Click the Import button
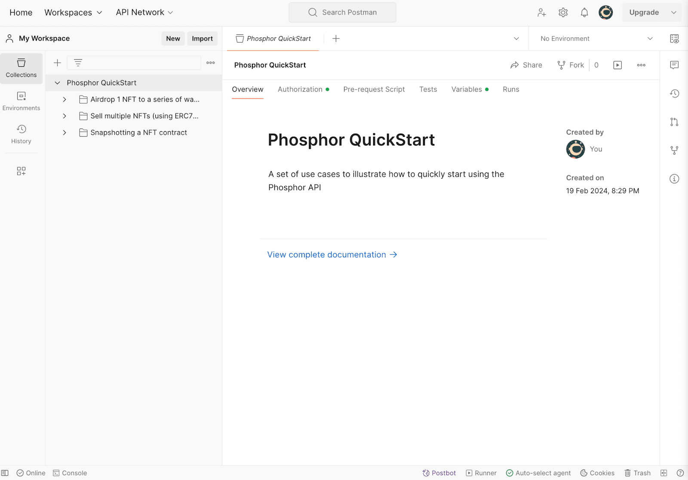 (203, 39)
